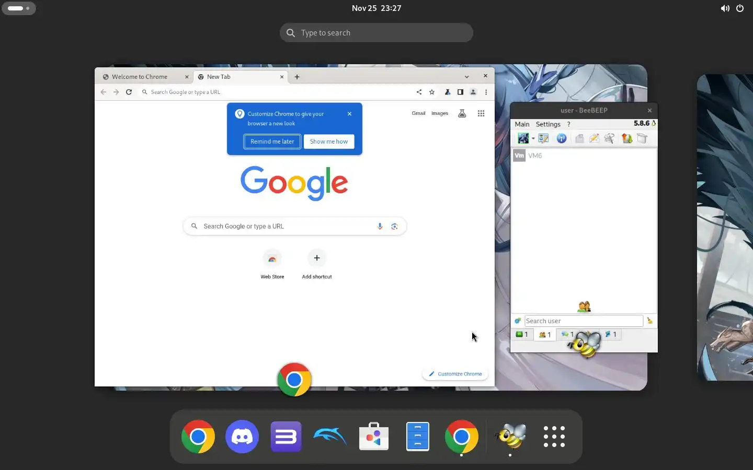753x470 pixels.
Task: Open the Web Store shortcut
Action: click(272, 265)
